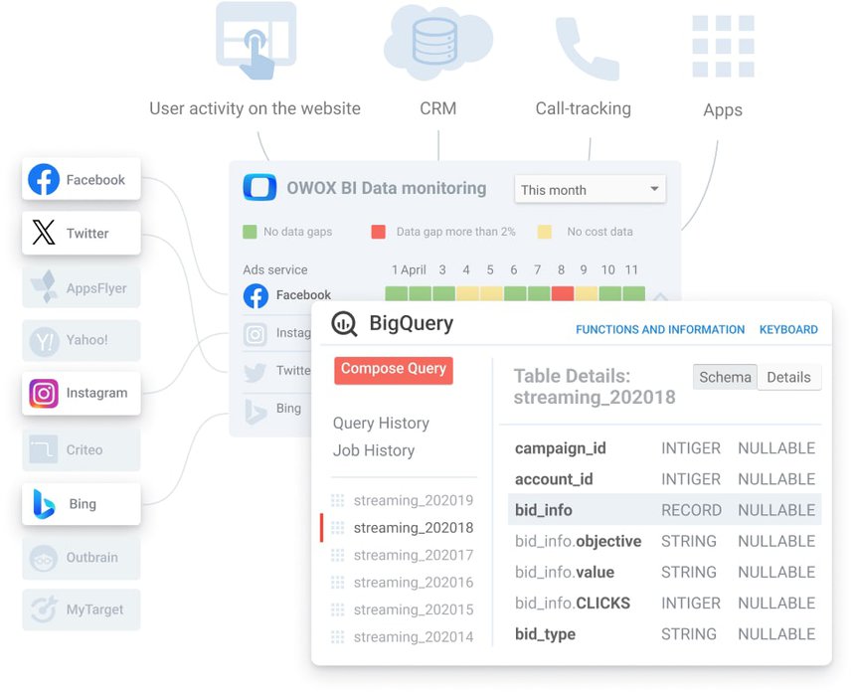The height and width of the screenshot is (695, 854).
Task: Click the Facebook logo in the sources list
Action: tap(44, 179)
